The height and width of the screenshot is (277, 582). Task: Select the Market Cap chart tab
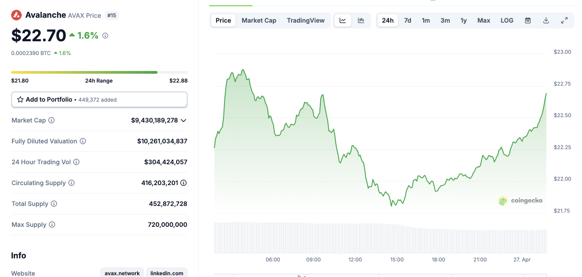click(x=259, y=20)
